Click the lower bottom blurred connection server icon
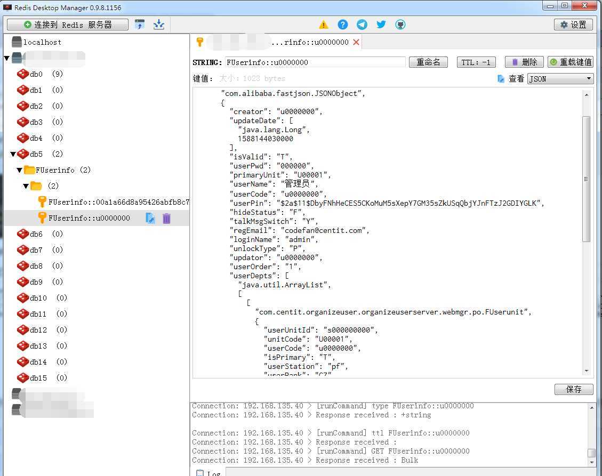The image size is (602, 476). [x=16, y=409]
